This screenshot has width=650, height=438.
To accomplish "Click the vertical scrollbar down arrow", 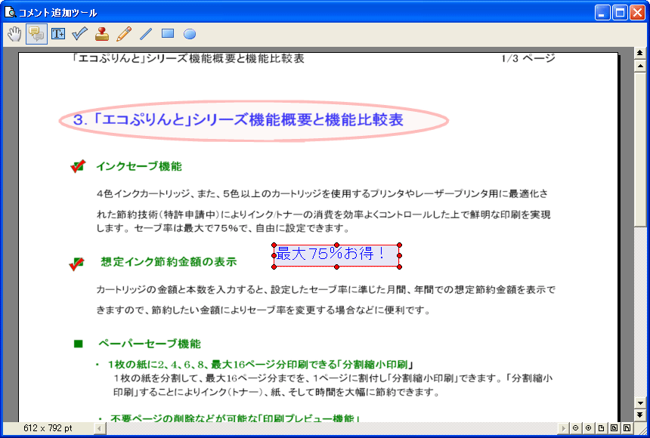I will (640, 403).
